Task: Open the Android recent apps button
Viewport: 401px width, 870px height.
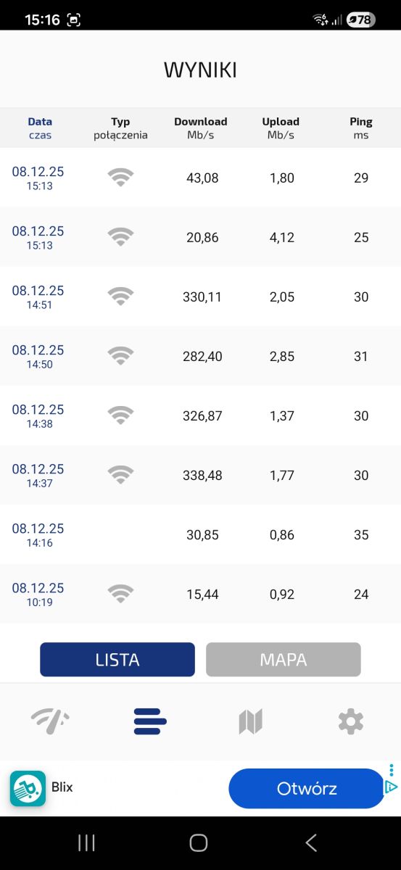Action: (86, 842)
